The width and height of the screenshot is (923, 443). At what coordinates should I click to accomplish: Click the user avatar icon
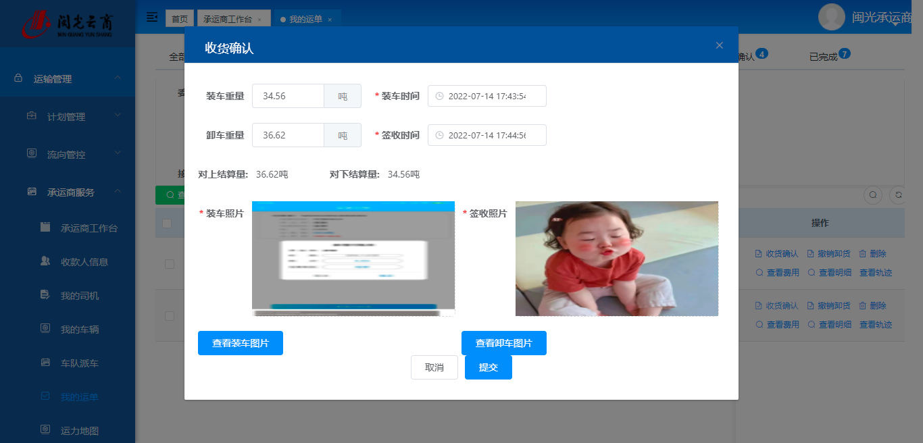coord(832,17)
